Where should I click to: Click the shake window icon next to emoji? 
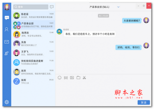[66, 78]
